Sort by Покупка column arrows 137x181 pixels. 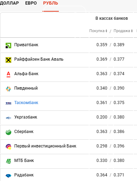point(106,31)
